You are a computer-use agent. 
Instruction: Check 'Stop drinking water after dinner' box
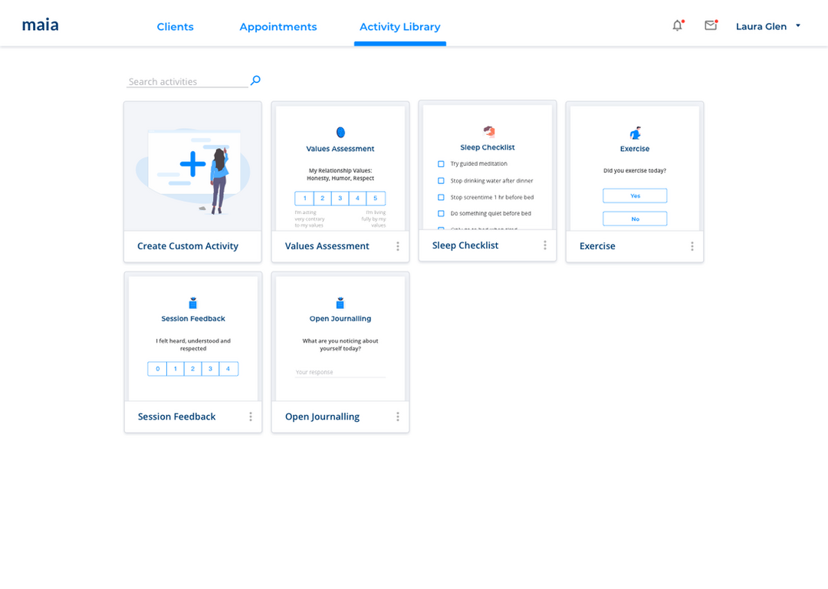pos(441,181)
